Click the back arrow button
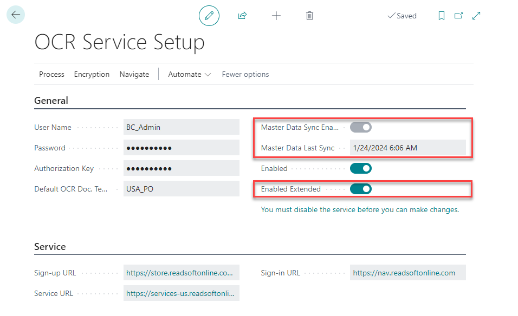 [16, 15]
